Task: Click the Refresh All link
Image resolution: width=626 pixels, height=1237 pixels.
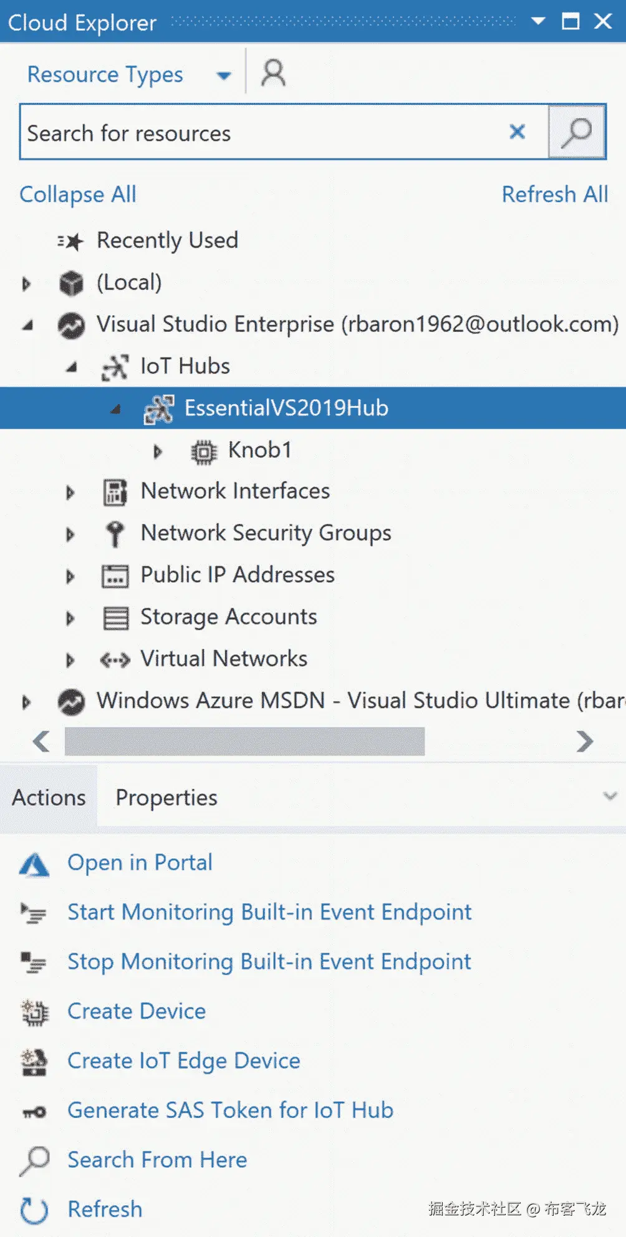Action: 554,195
